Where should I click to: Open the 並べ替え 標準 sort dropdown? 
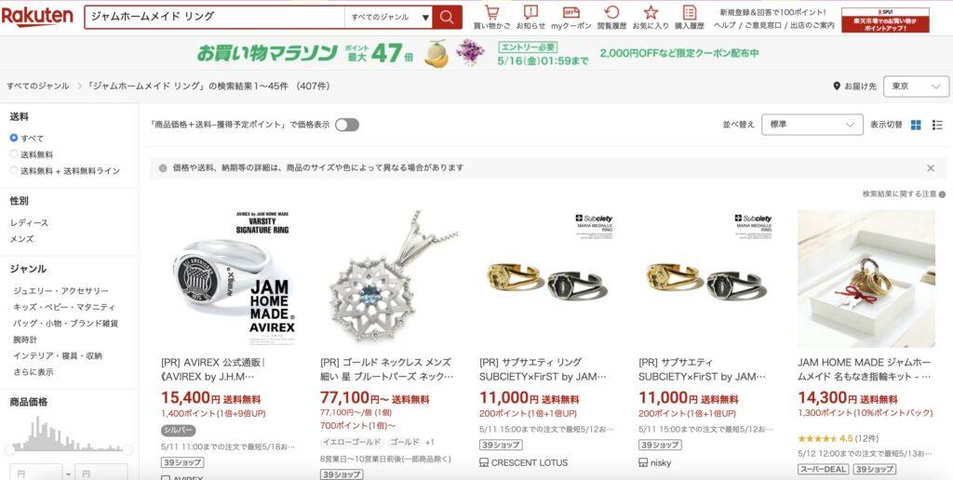pos(812,125)
